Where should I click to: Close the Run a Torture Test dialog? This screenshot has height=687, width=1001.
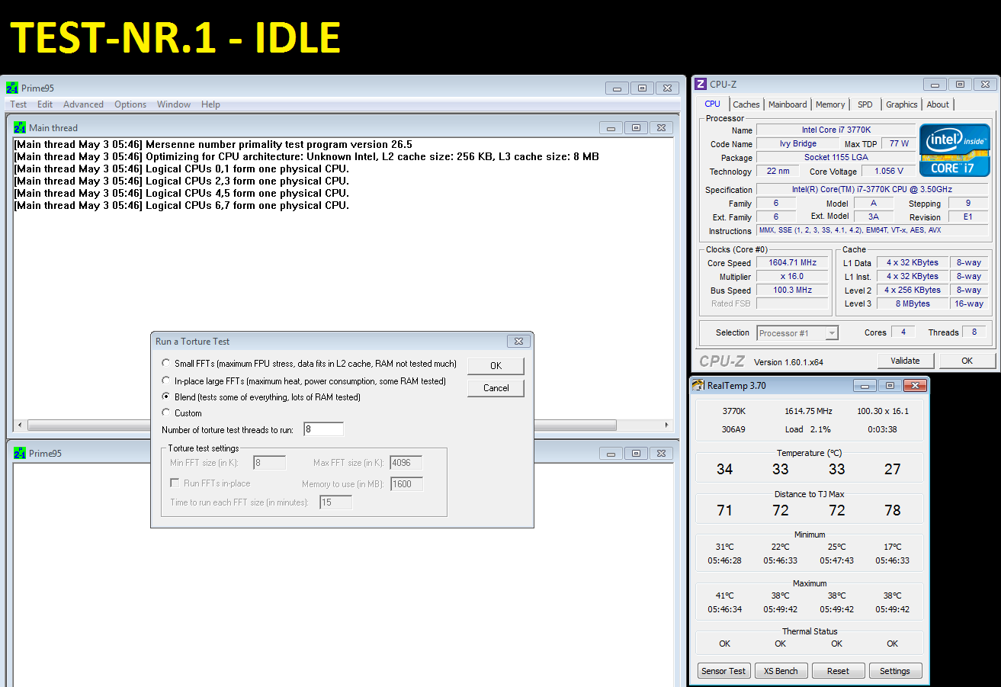point(518,342)
